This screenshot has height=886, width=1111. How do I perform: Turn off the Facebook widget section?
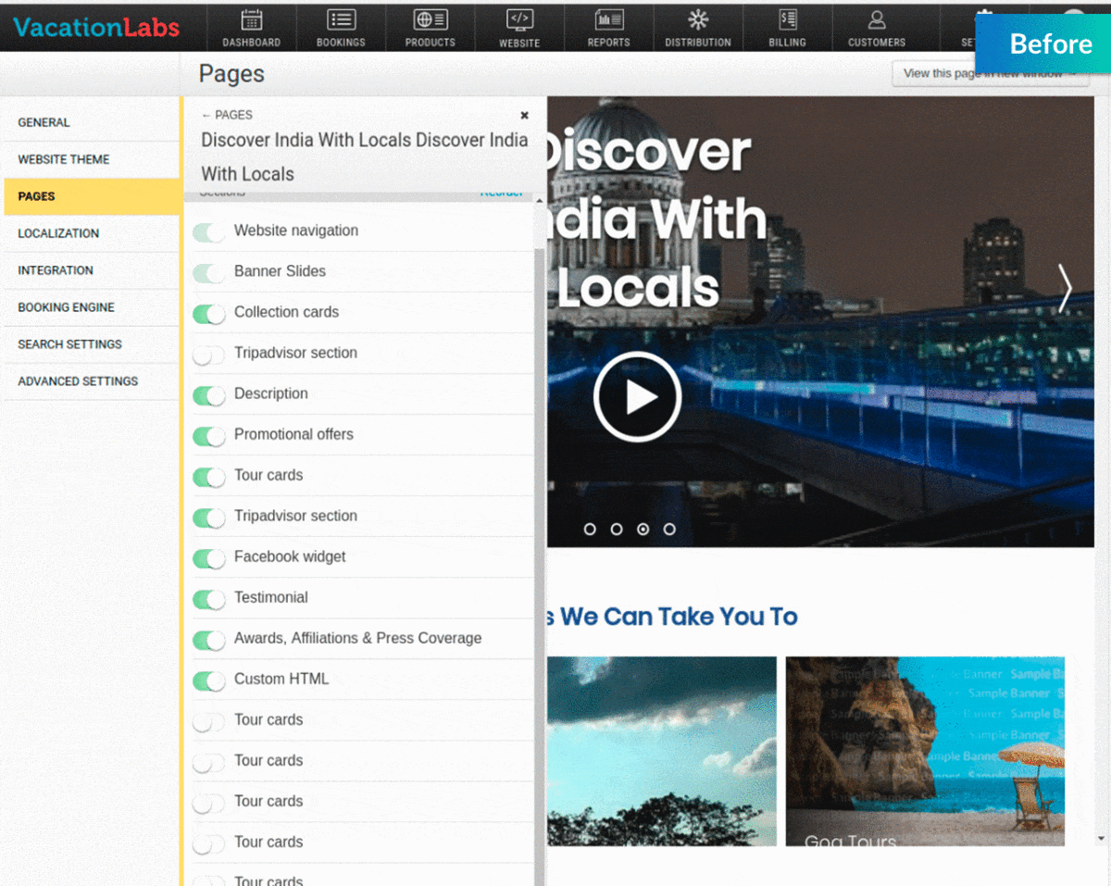209,558
